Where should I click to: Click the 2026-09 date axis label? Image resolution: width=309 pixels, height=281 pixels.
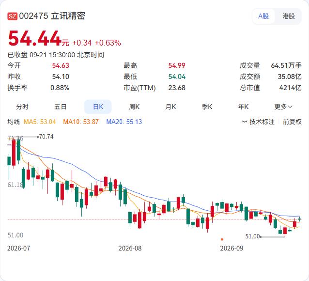[x=232, y=248]
